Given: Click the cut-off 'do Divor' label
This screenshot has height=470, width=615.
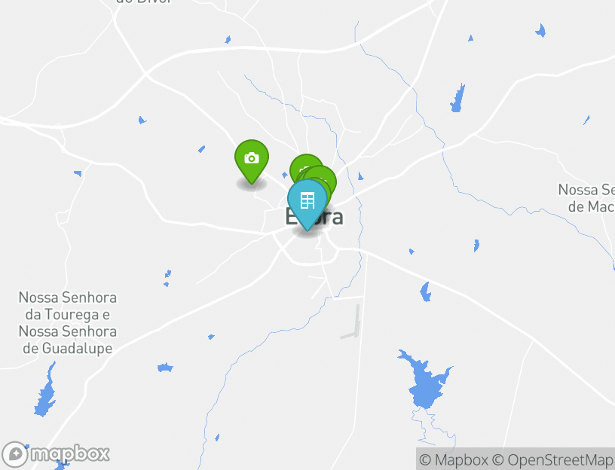Looking at the screenshot, I should (x=143, y=2).
